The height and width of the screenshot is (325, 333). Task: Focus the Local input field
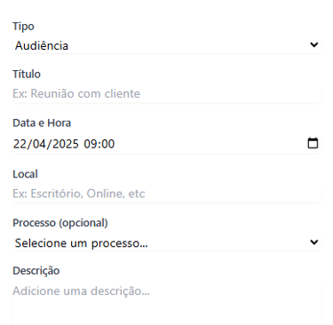(x=167, y=194)
